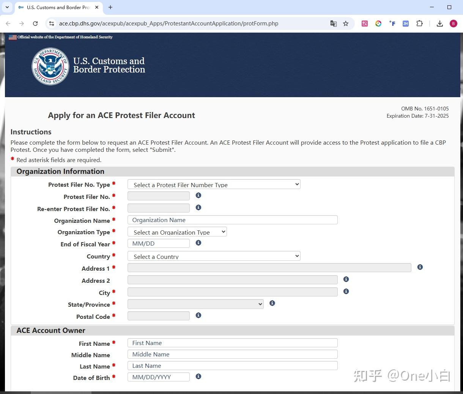Image resolution: width=463 pixels, height=394 pixels.
Task: Click the Address 1 input field
Action: pyautogui.click(x=269, y=268)
